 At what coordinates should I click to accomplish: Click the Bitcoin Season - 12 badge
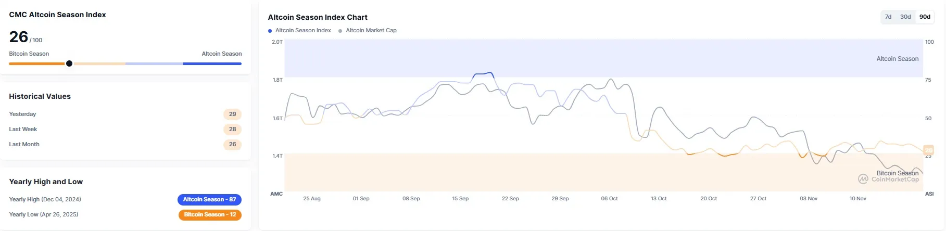(210, 214)
